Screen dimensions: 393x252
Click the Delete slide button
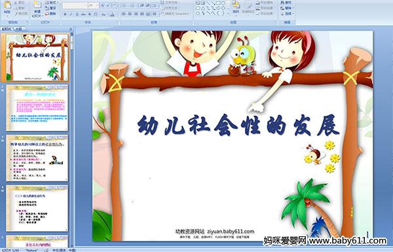50,14
